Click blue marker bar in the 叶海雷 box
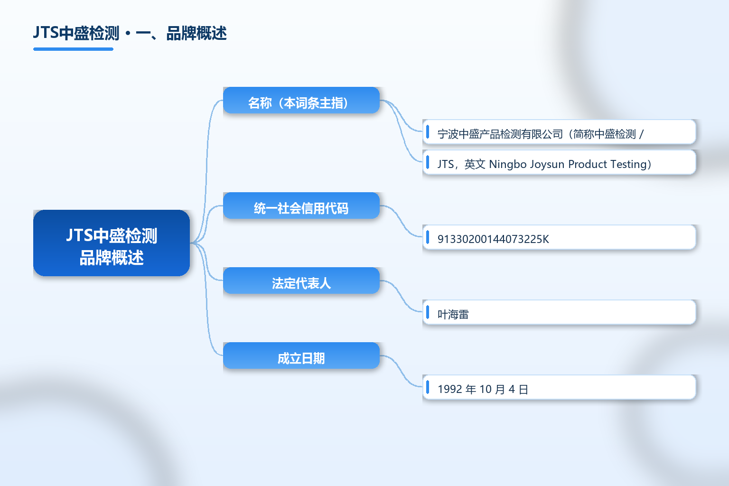 click(428, 312)
